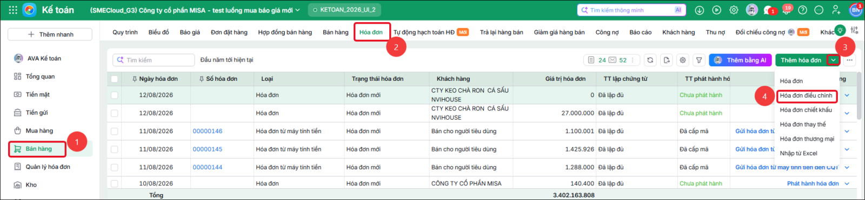This screenshot has width=865, height=200.
Task: Click the Tìm kiếm list search field
Action: click(x=154, y=60)
